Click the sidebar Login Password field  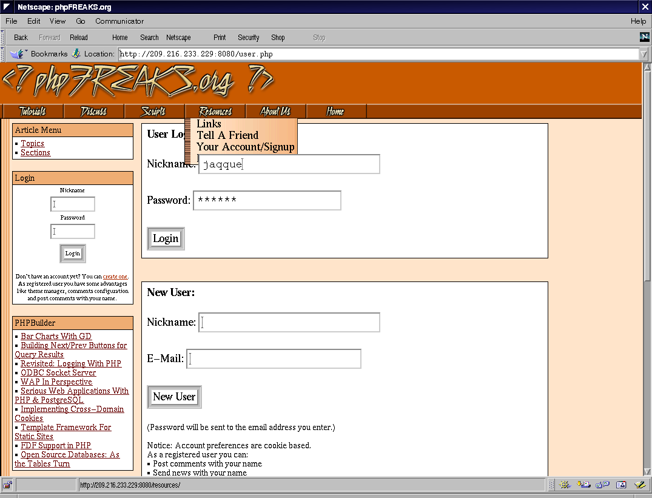coord(73,232)
